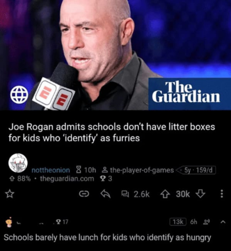Downvote the Joe Rogan post
231x251 pixels.
pos(200,194)
